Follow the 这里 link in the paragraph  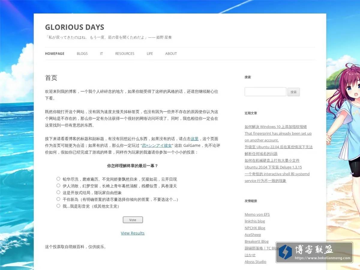tap(194, 139)
